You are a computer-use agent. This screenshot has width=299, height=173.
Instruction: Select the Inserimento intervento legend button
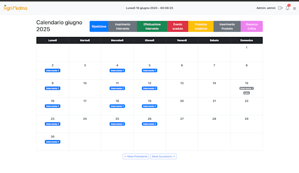coord(123,26)
